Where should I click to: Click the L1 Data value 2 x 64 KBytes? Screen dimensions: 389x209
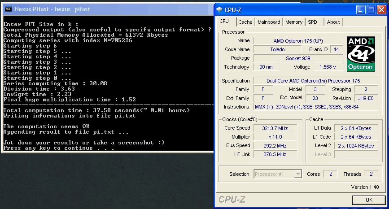356,128
